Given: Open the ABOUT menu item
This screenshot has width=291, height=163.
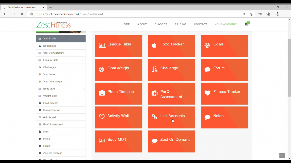Looking at the screenshot, I should [x=142, y=24].
